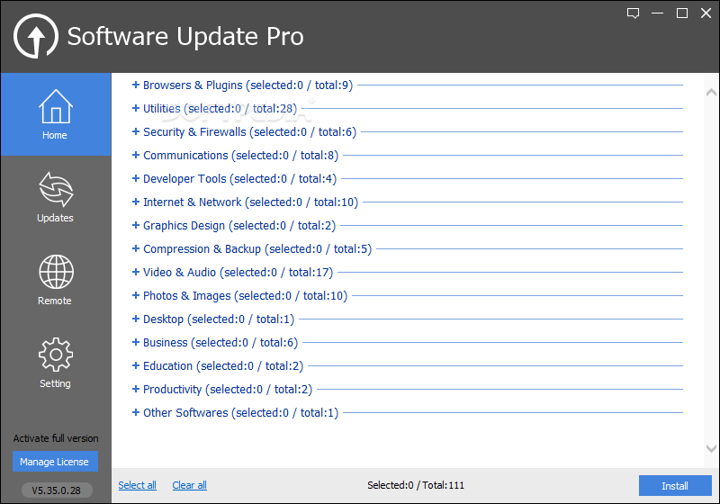The image size is (720, 504).
Task: Expand Productivity plus sign
Action: (136, 389)
